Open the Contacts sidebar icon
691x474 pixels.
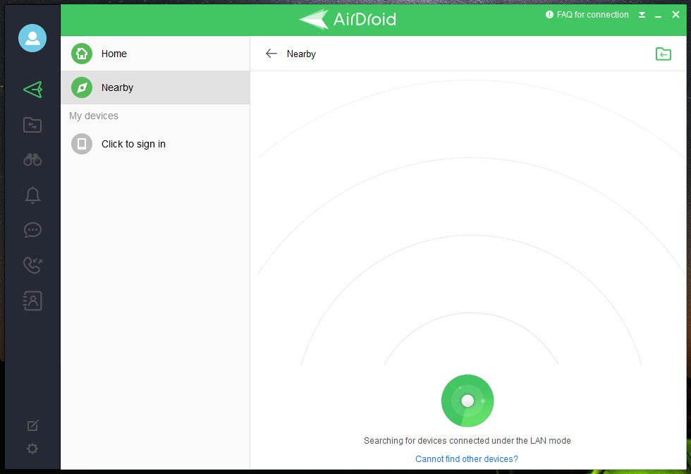(x=32, y=300)
